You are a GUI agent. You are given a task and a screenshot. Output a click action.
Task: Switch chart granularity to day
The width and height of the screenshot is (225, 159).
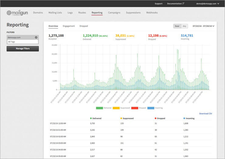185,26
